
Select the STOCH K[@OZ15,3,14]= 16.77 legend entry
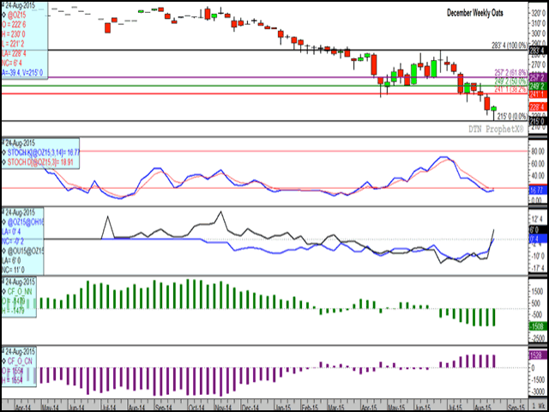click(42, 153)
